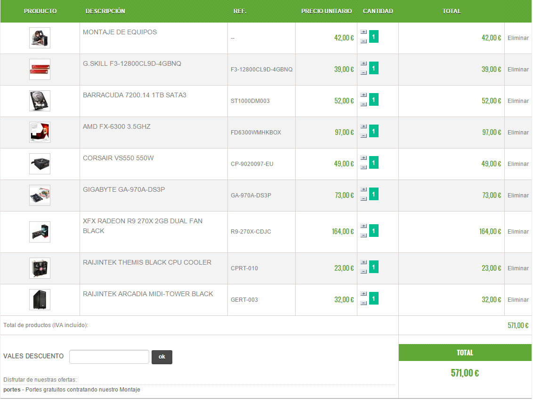Open the RAIJINTEK THEMIS cooler thumbnail
533x400 pixels.
(x=40, y=268)
